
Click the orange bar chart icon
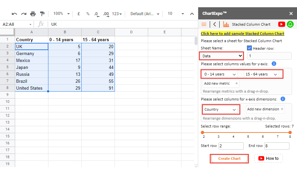(226, 24)
